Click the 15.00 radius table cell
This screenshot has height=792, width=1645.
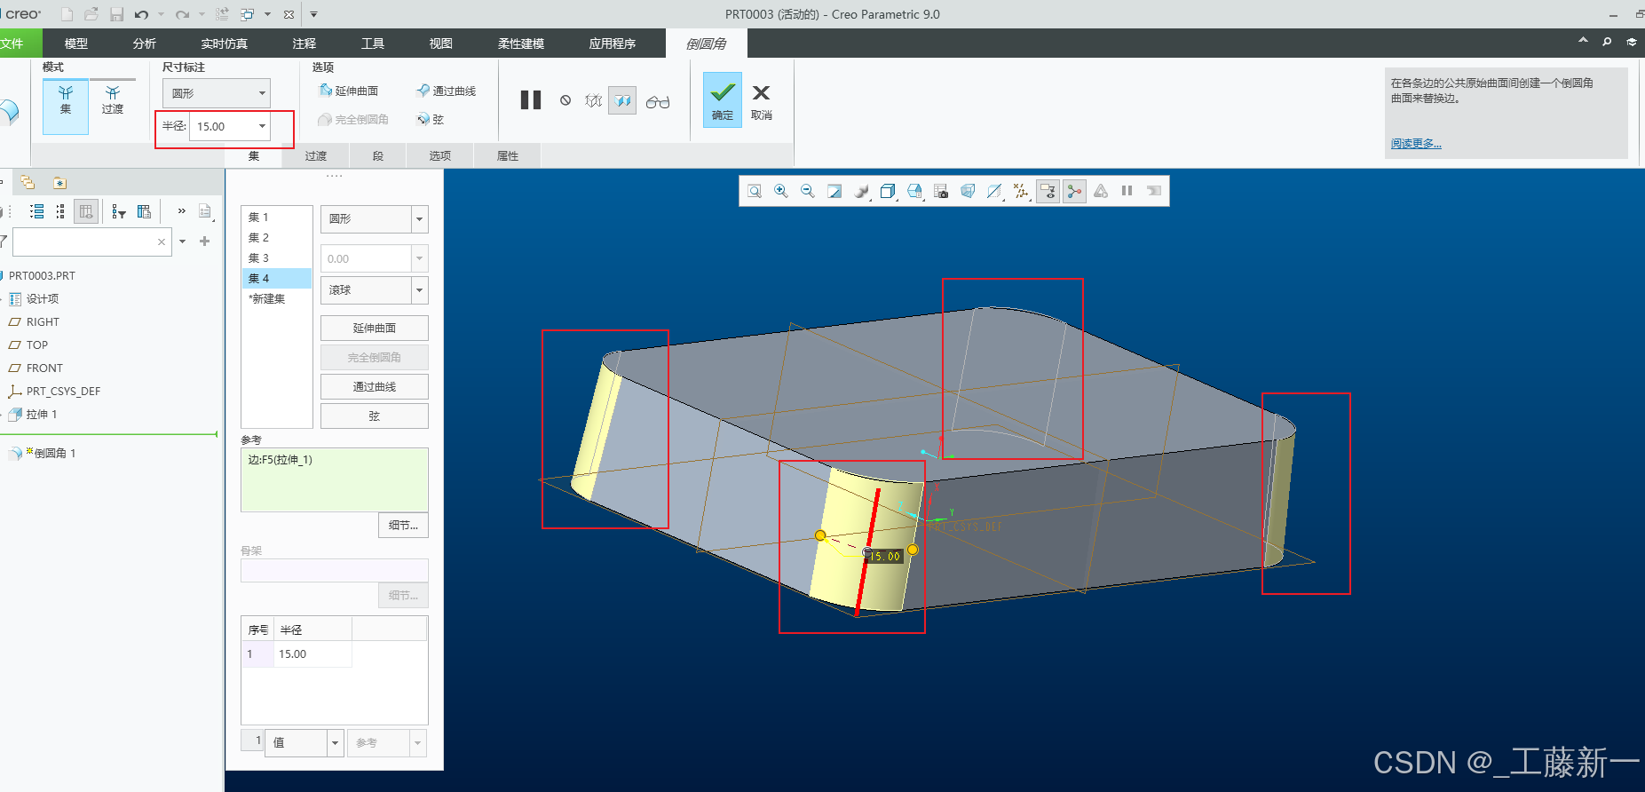[312, 654]
